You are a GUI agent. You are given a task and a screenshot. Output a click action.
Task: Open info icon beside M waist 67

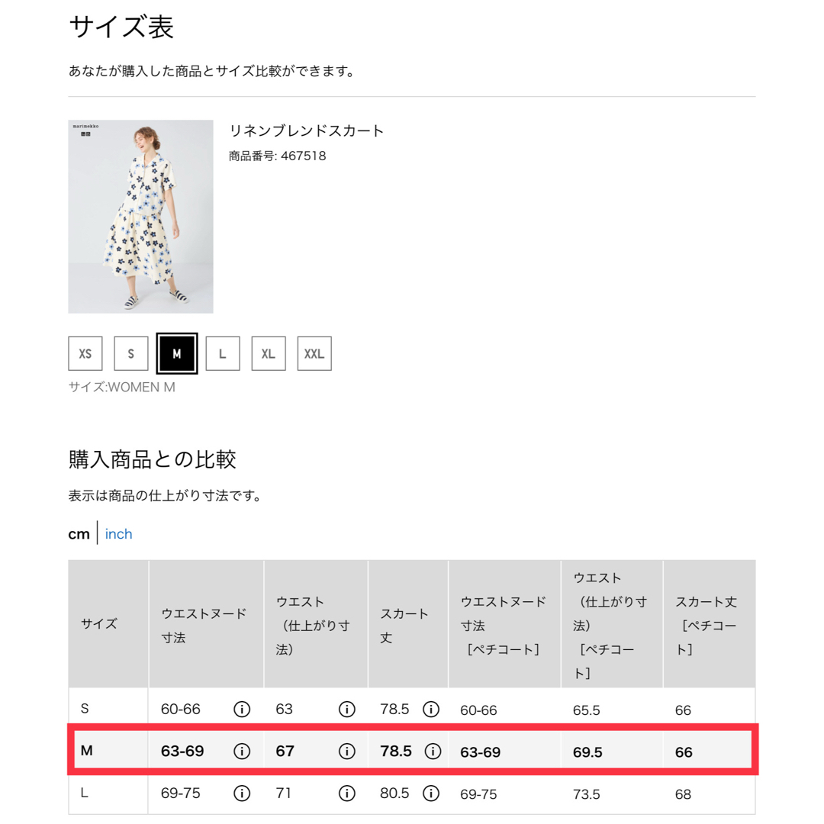coord(347,751)
